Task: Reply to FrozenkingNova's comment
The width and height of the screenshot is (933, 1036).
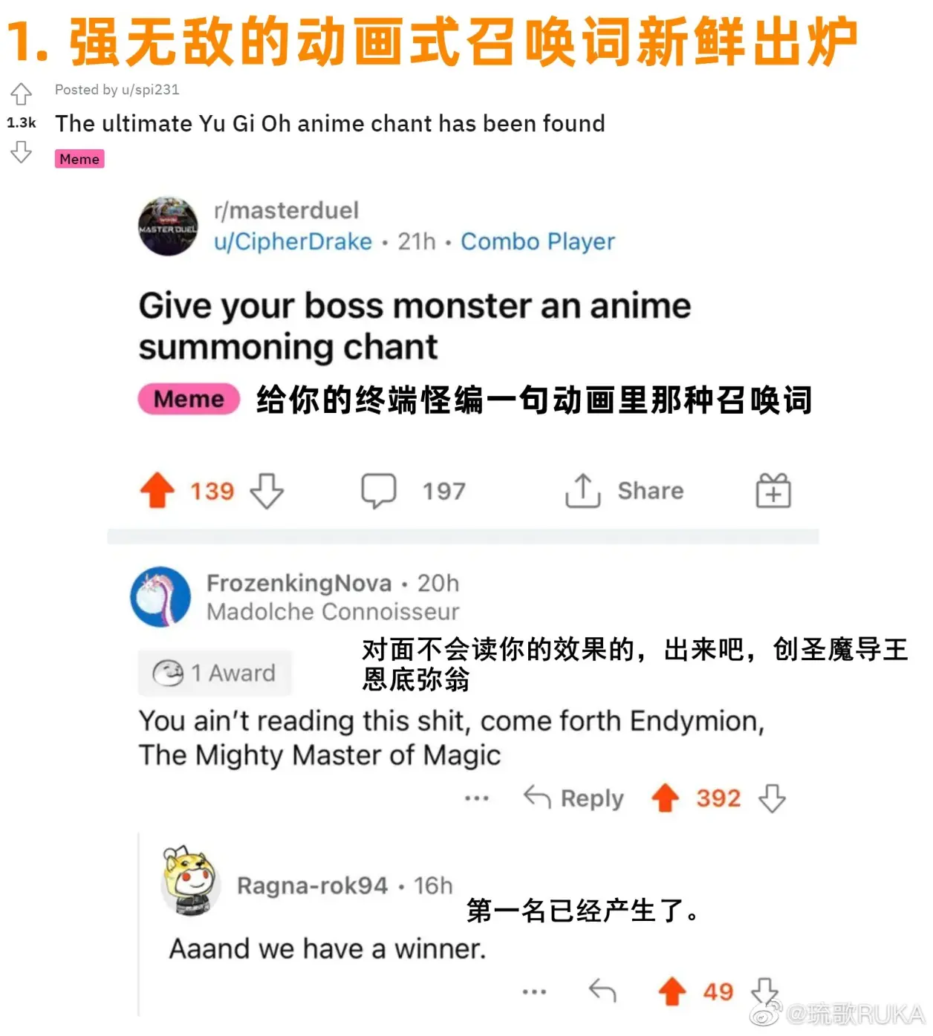Action: (x=573, y=798)
